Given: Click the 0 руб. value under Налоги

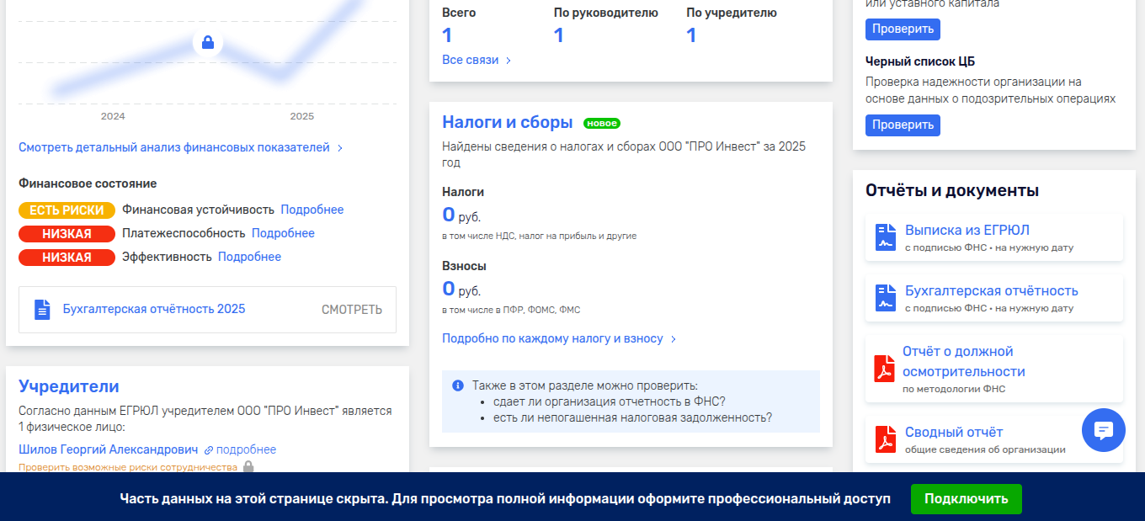Looking at the screenshot, I should (461, 215).
